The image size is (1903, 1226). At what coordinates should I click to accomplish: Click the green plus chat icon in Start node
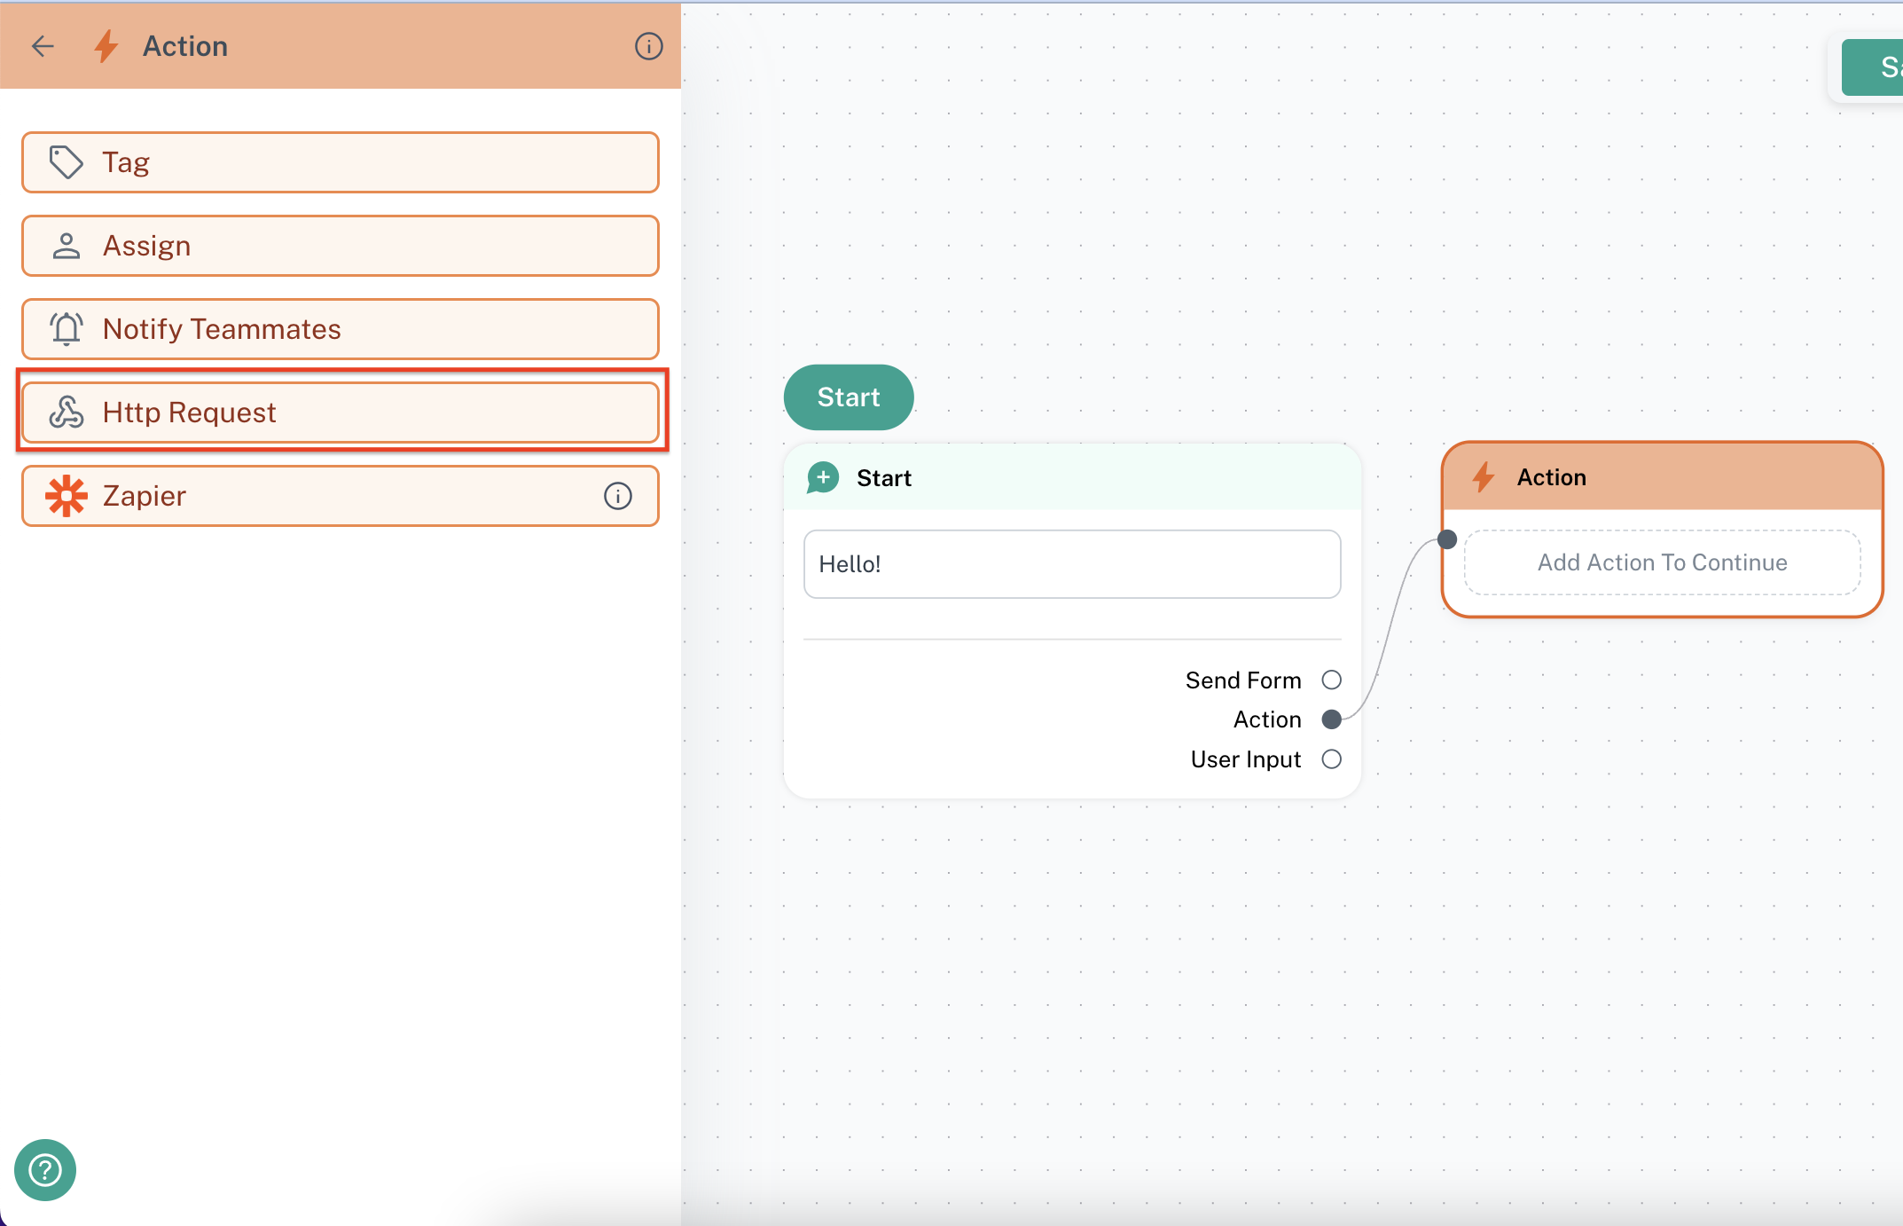point(823,478)
